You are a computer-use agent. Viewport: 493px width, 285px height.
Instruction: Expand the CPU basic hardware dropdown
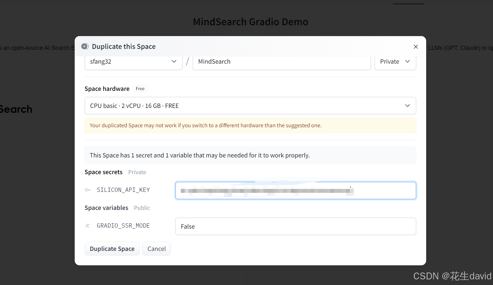click(250, 106)
